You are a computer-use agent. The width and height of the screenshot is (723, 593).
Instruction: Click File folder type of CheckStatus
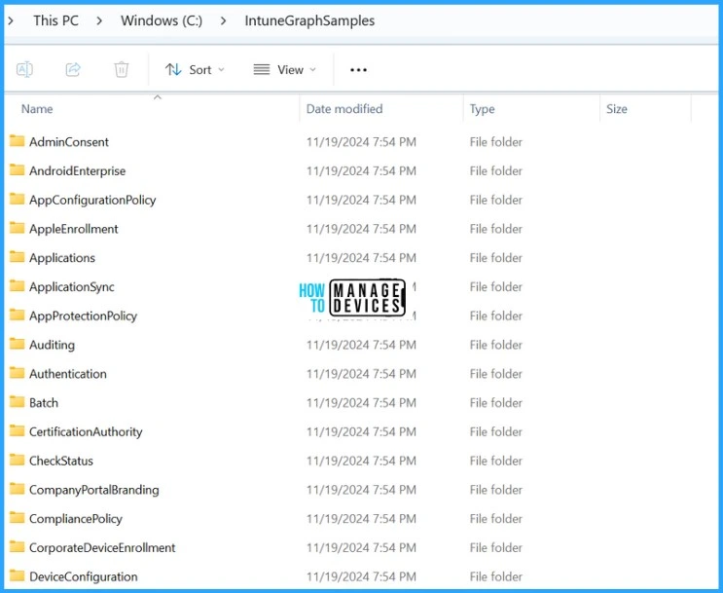(x=495, y=461)
